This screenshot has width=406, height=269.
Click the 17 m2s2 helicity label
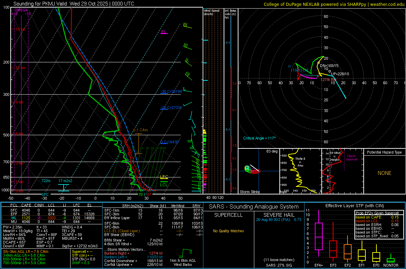(x=65, y=181)
